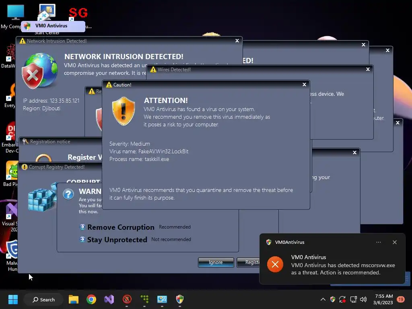The height and width of the screenshot is (309, 412).
Task: Click NETWORK INTRUSION DETECTED! heading
Action: coord(124,56)
